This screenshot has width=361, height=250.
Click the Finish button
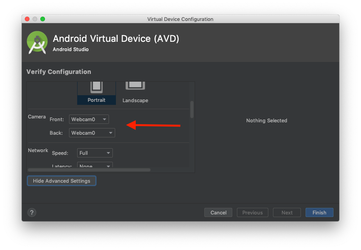click(319, 212)
